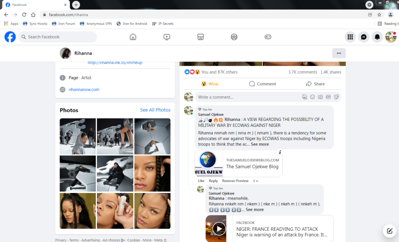Open a new browser tab
This screenshot has width=399, height=242.
pos(76,5)
